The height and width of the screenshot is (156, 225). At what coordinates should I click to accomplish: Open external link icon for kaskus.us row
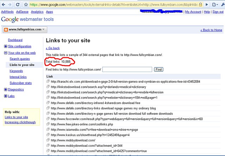pos(48,134)
